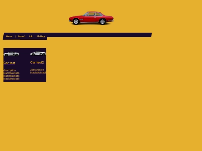The width and height of the screenshot is (202, 151).
Task: Select the idk navigation item
Action: click(31, 36)
